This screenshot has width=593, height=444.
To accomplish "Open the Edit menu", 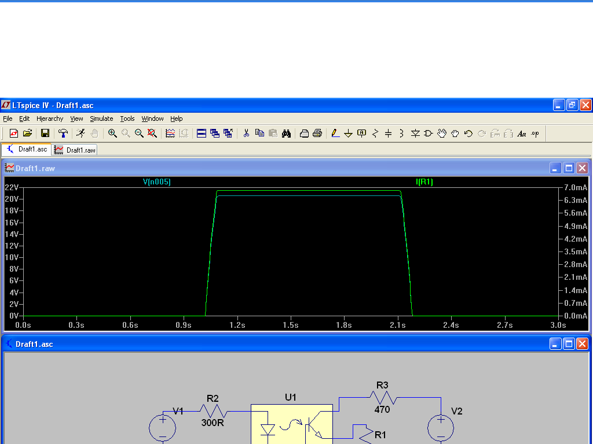I will [x=24, y=119].
